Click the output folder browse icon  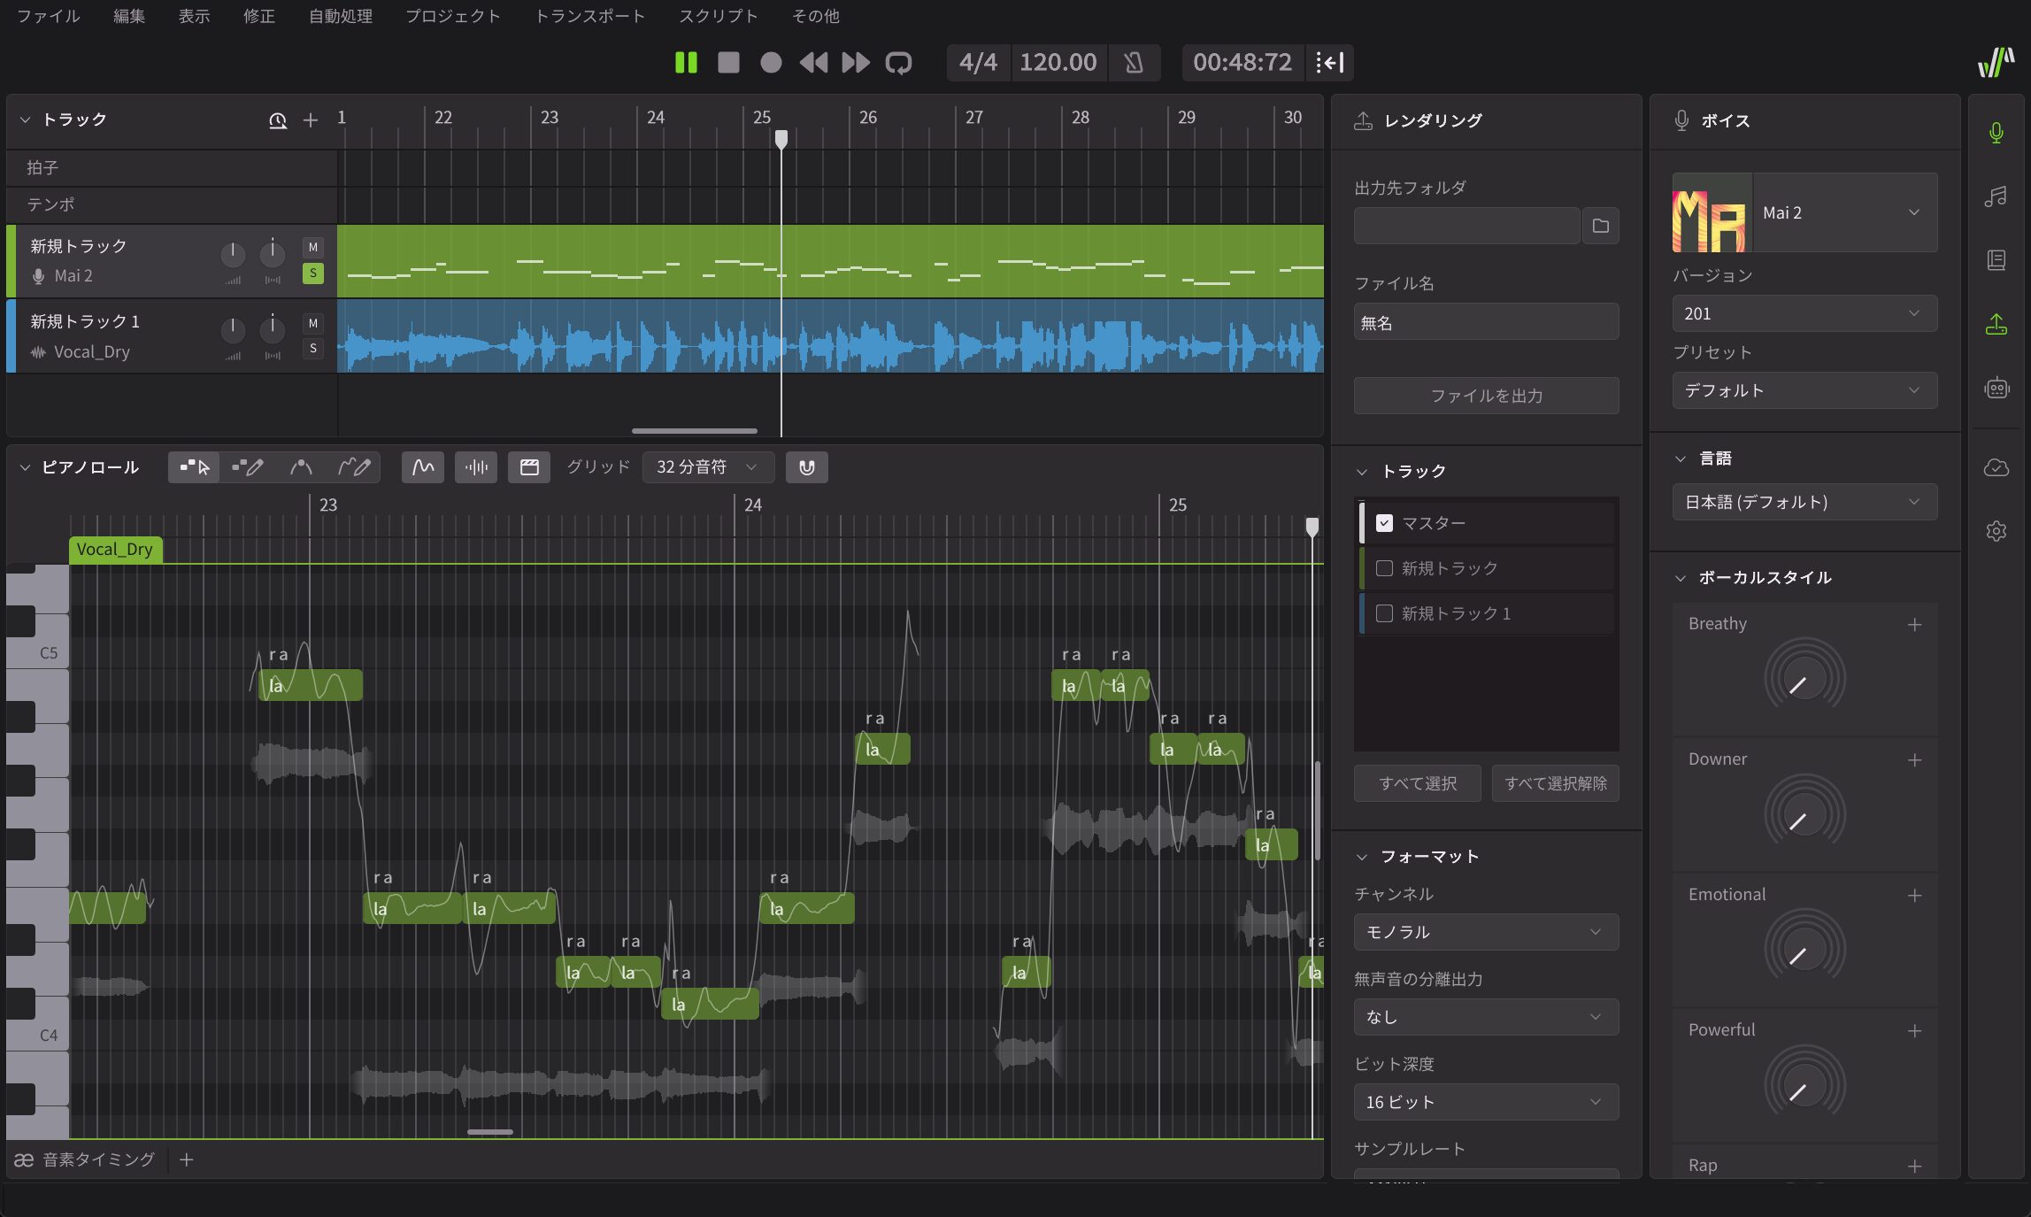1600,226
